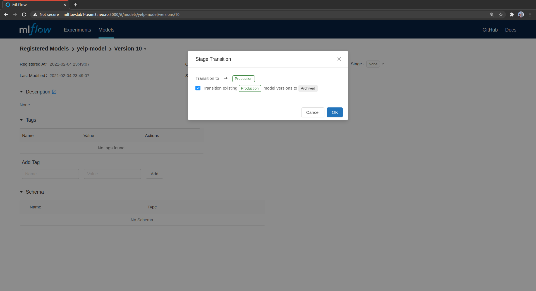The width and height of the screenshot is (536, 291).
Task: Bookmark this page with star icon
Action: [x=501, y=15]
